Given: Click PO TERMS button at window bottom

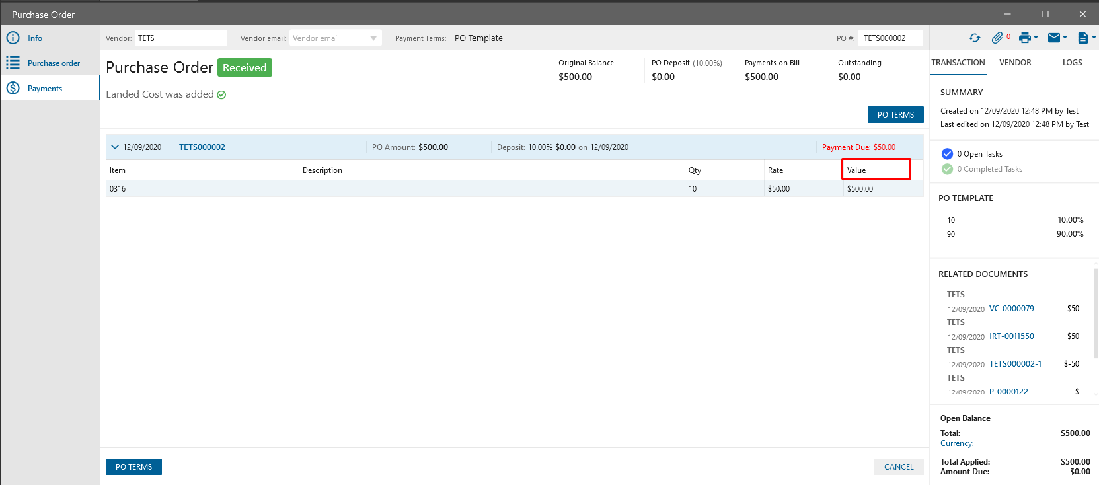Looking at the screenshot, I should tap(133, 467).
